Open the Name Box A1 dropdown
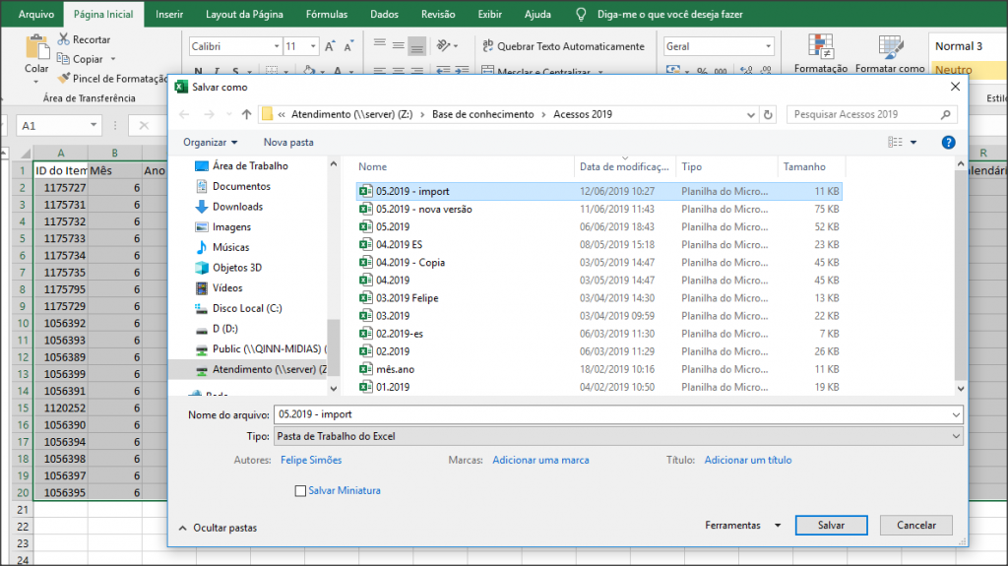Viewport: 1008px width, 566px height. (94, 125)
